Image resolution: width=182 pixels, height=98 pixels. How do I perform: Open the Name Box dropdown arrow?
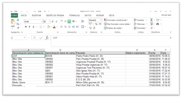point(24,37)
